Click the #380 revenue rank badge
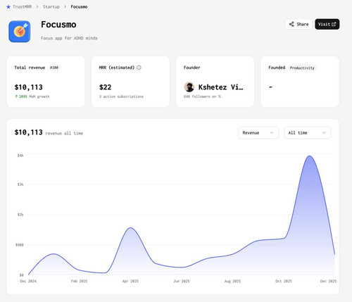352x302 pixels. [x=54, y=68]
